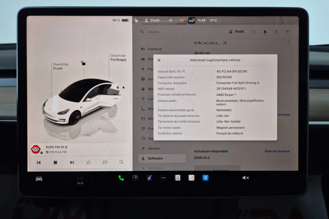Tap Pompă de căldură value
This screenshot has width=329, height=219.
(229, 133)
